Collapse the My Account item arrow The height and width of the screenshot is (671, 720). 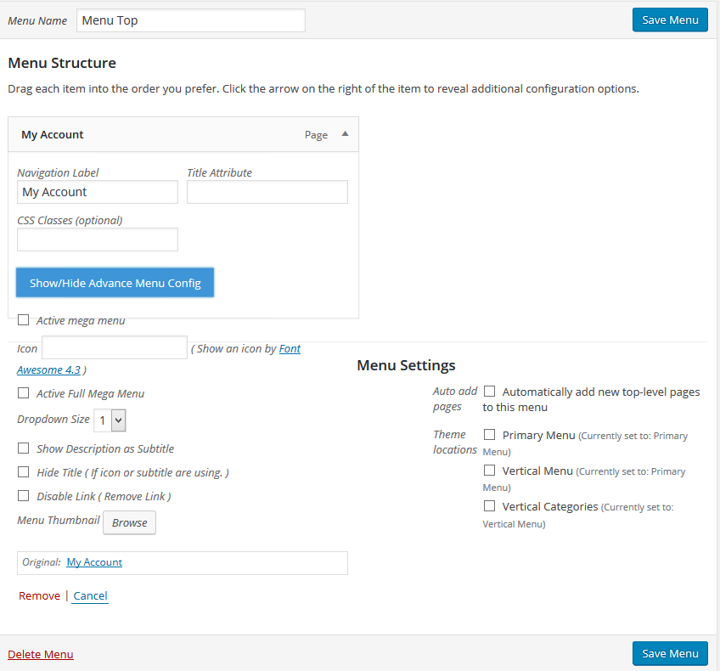pyautogui.click(x=346, y=134)
